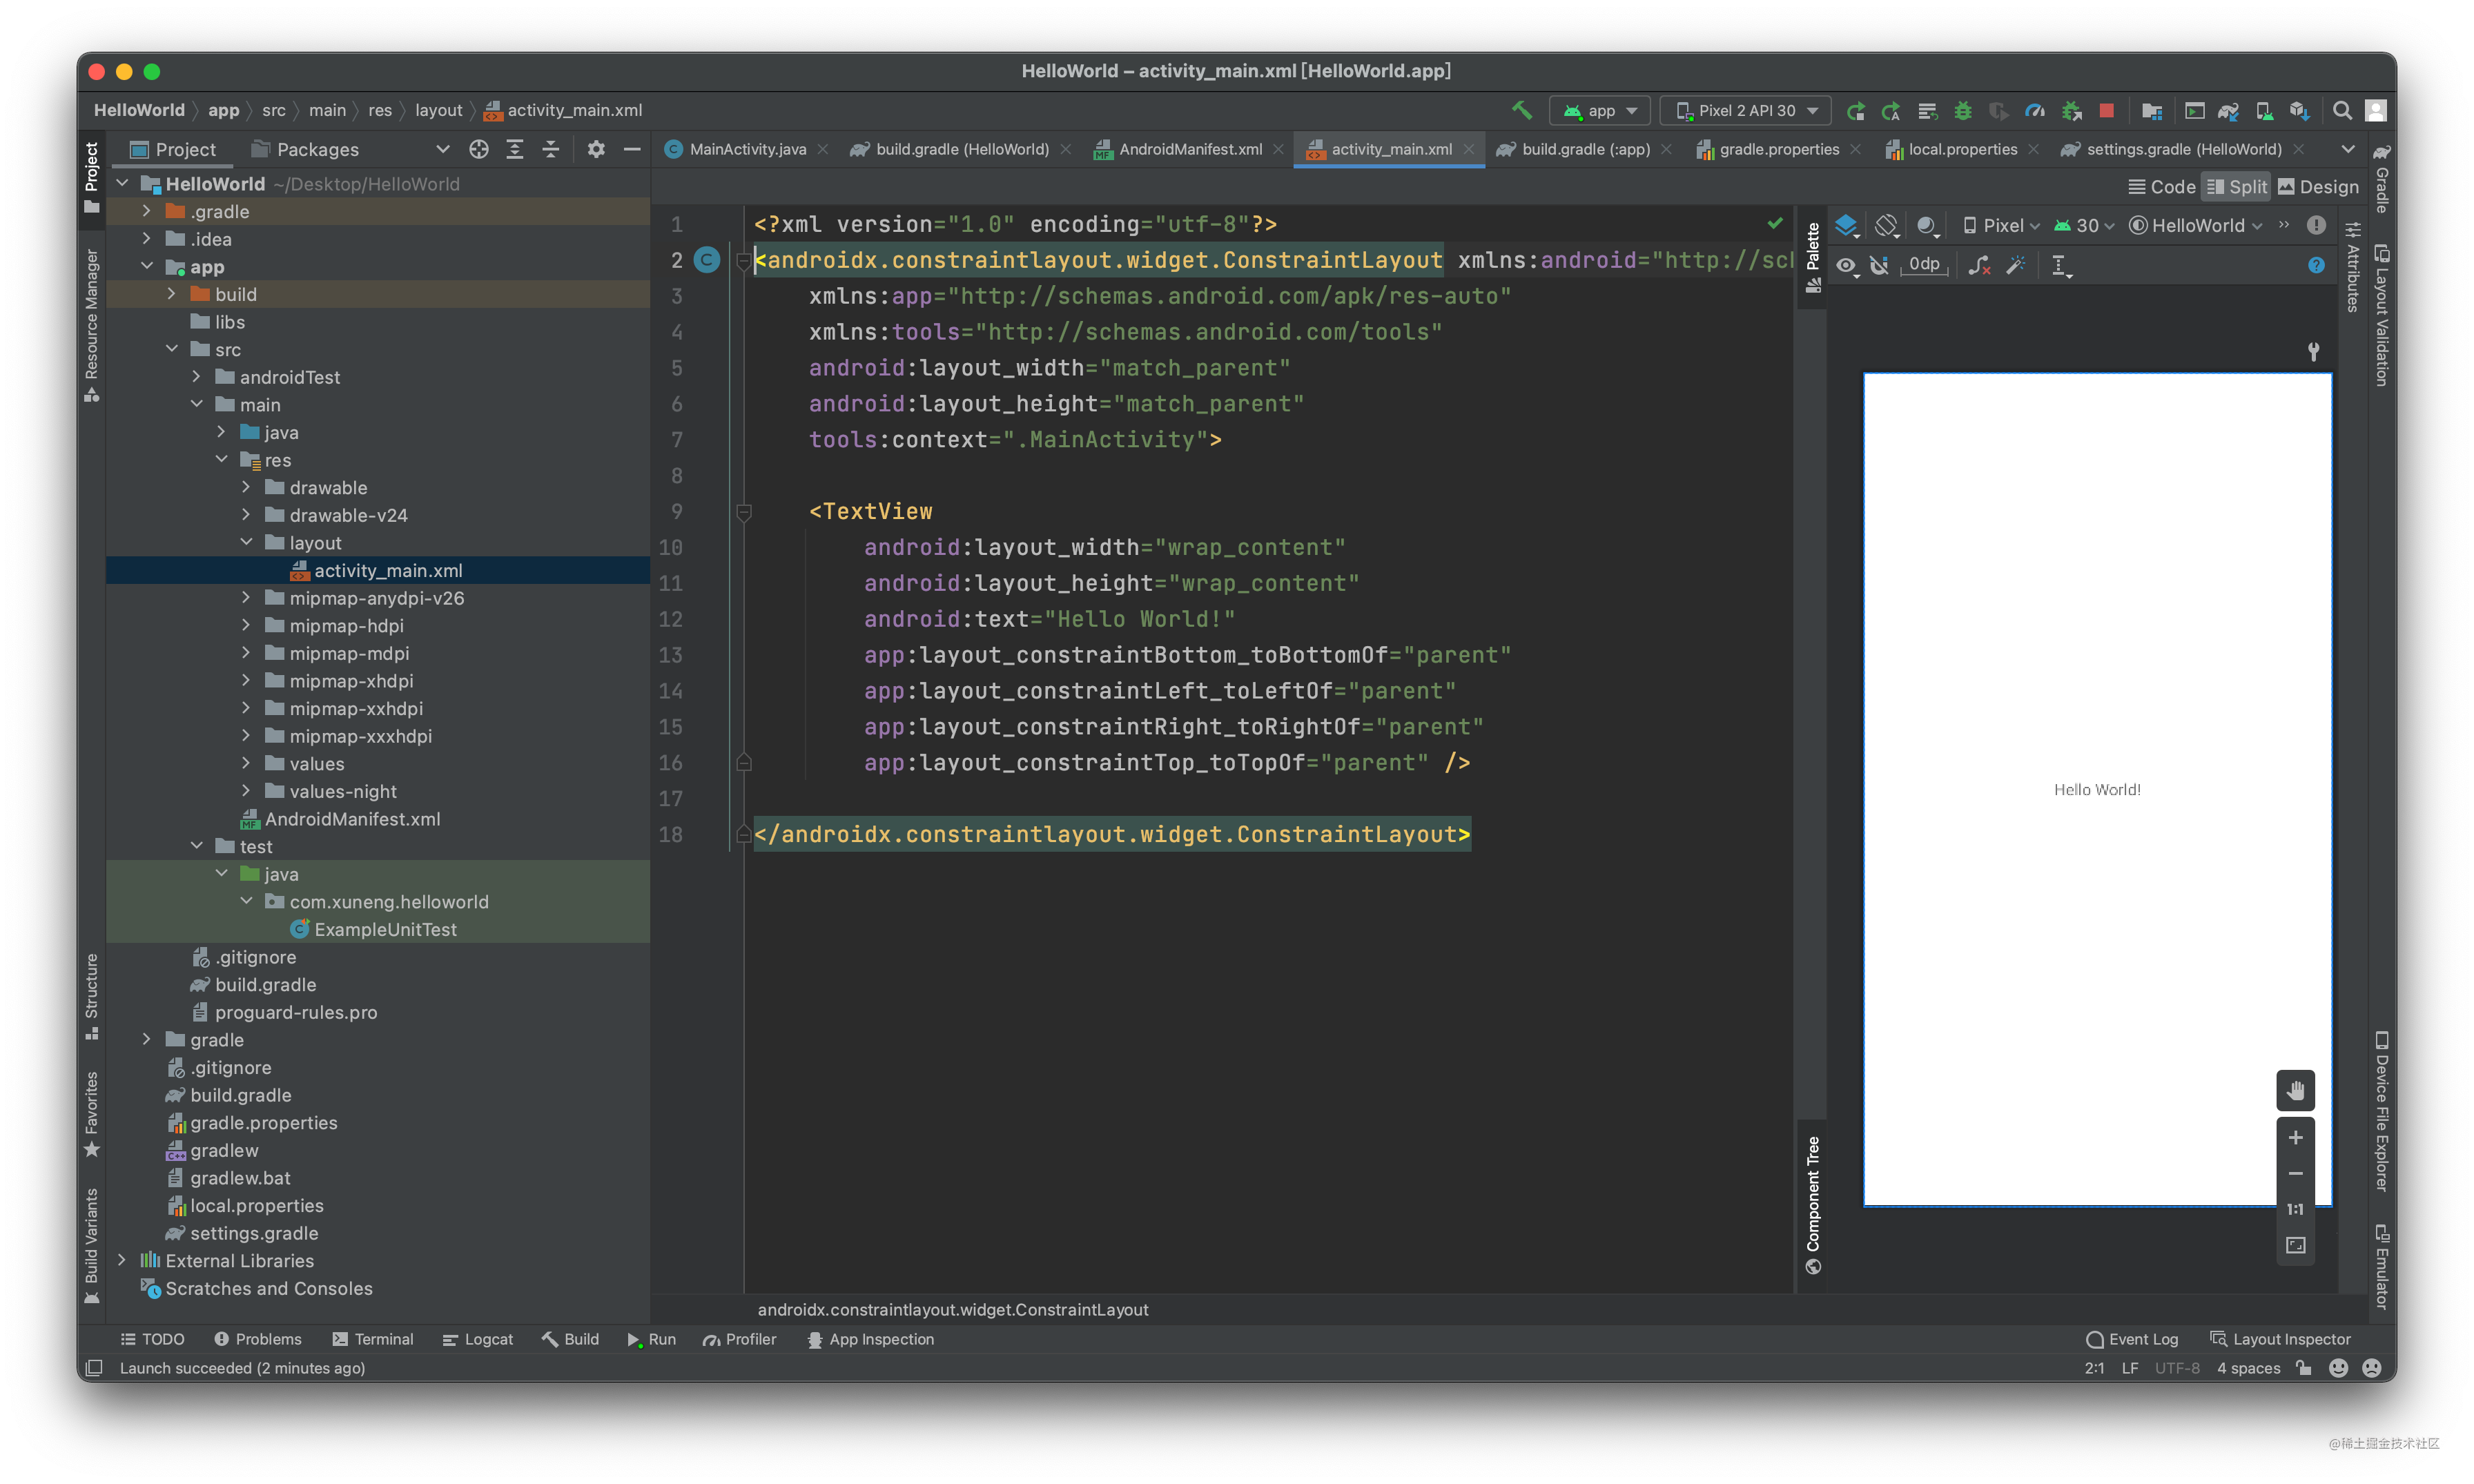
Task: Expand the External Libraries node
Action: click(x=122, y=1260)
